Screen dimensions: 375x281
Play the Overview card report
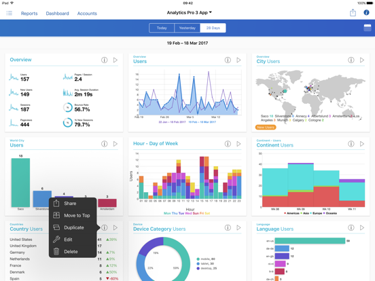pyautogui.click(x=115, y=60)
